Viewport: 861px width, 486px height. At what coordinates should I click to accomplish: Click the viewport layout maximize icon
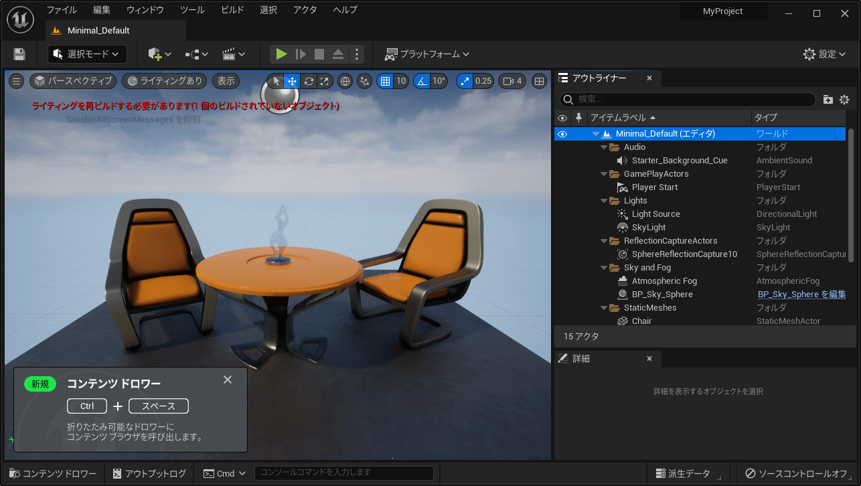click(x=539, y=81)
